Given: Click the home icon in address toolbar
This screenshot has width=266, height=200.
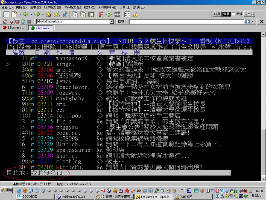Looking at the screenshot, I should pos(5,22).
